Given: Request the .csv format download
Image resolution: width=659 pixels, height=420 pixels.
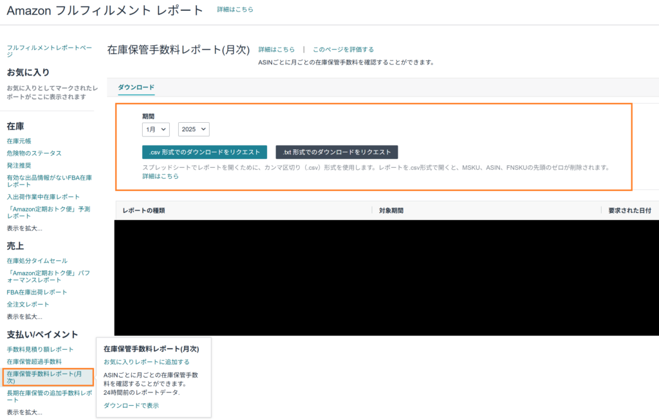Looking at the screenshot, I should [x=204, y=152].
